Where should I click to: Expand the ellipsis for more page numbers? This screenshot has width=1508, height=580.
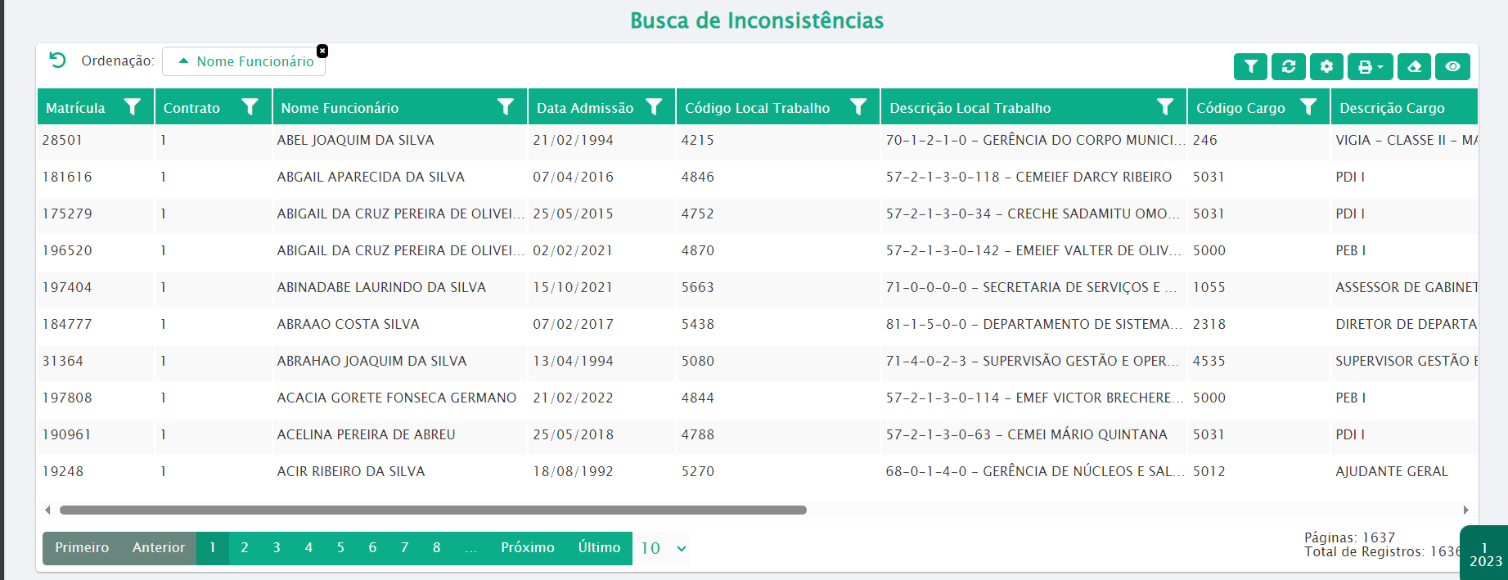470,548
